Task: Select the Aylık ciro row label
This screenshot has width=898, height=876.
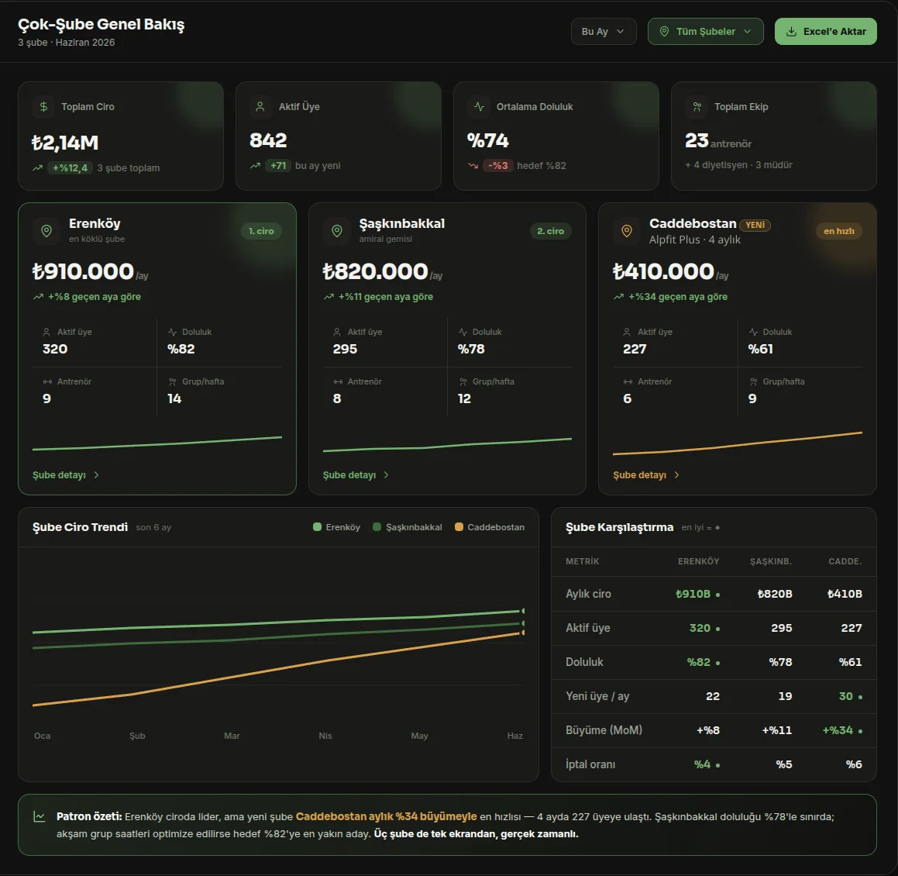Action: click(588, 594)
